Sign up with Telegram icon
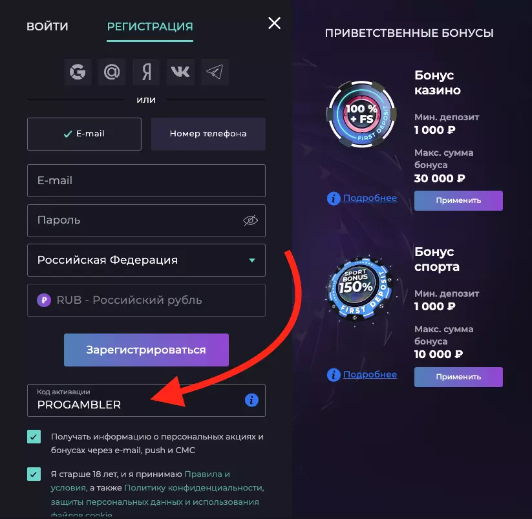532x519 pixels. [x=215, y=72]
